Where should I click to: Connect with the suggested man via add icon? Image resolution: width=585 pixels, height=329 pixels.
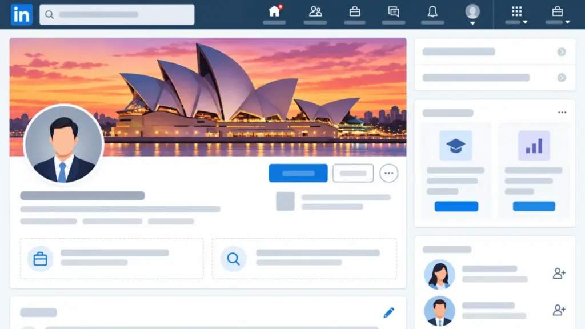pyautogui.click(x=559, y=310)
